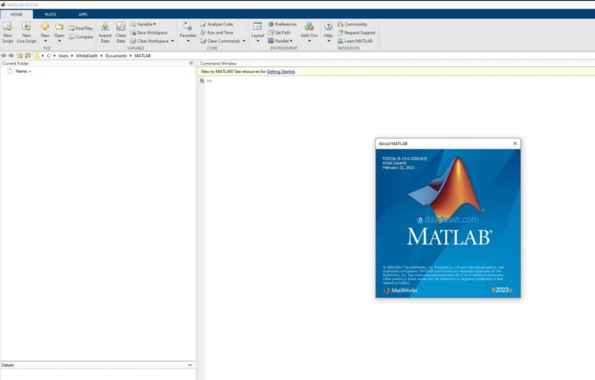Viewport: 595px width, 380px height.
Task: Click Run and Time
Action: pos(217,32)
